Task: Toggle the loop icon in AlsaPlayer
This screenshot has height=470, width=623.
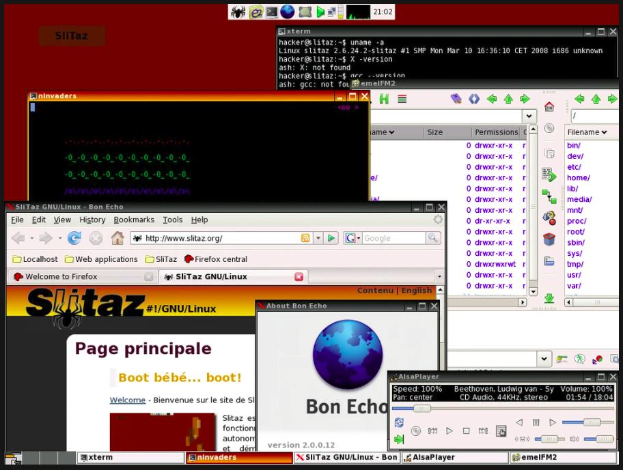Action: (399, 423)
